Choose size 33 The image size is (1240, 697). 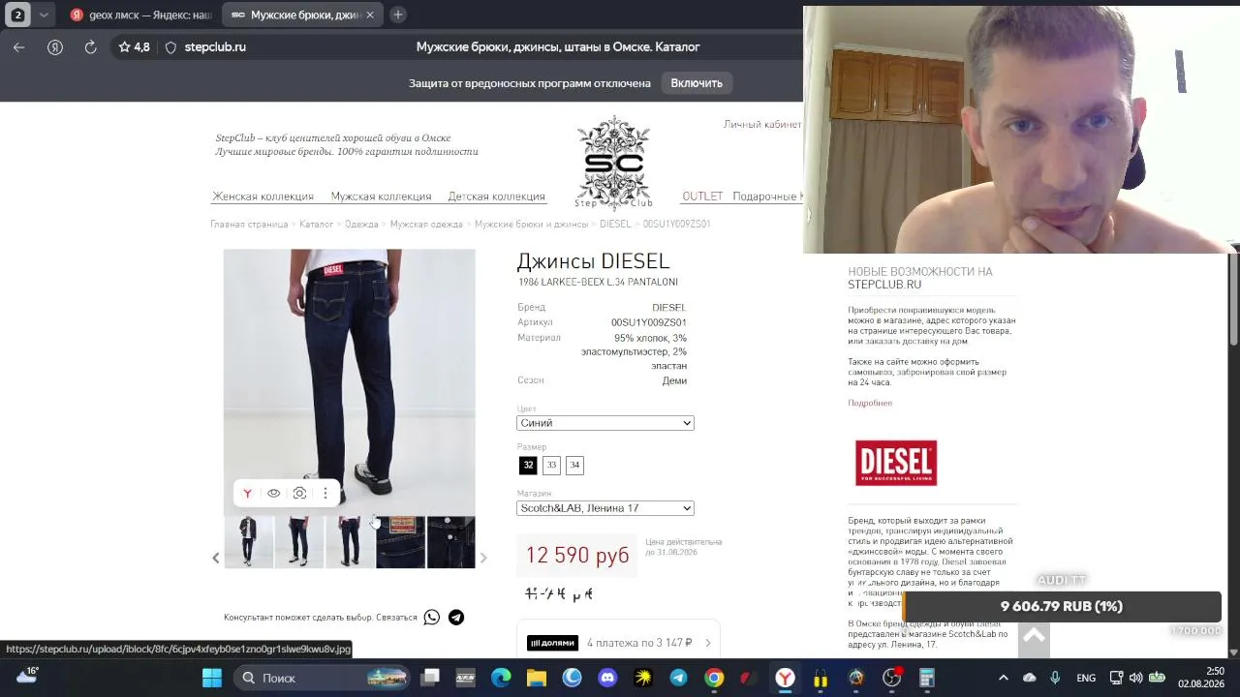point(551,466)
